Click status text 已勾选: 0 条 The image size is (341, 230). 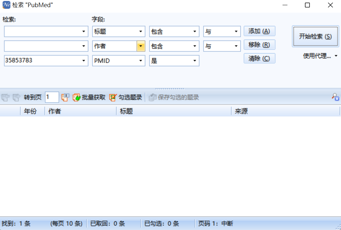[162, 224]
